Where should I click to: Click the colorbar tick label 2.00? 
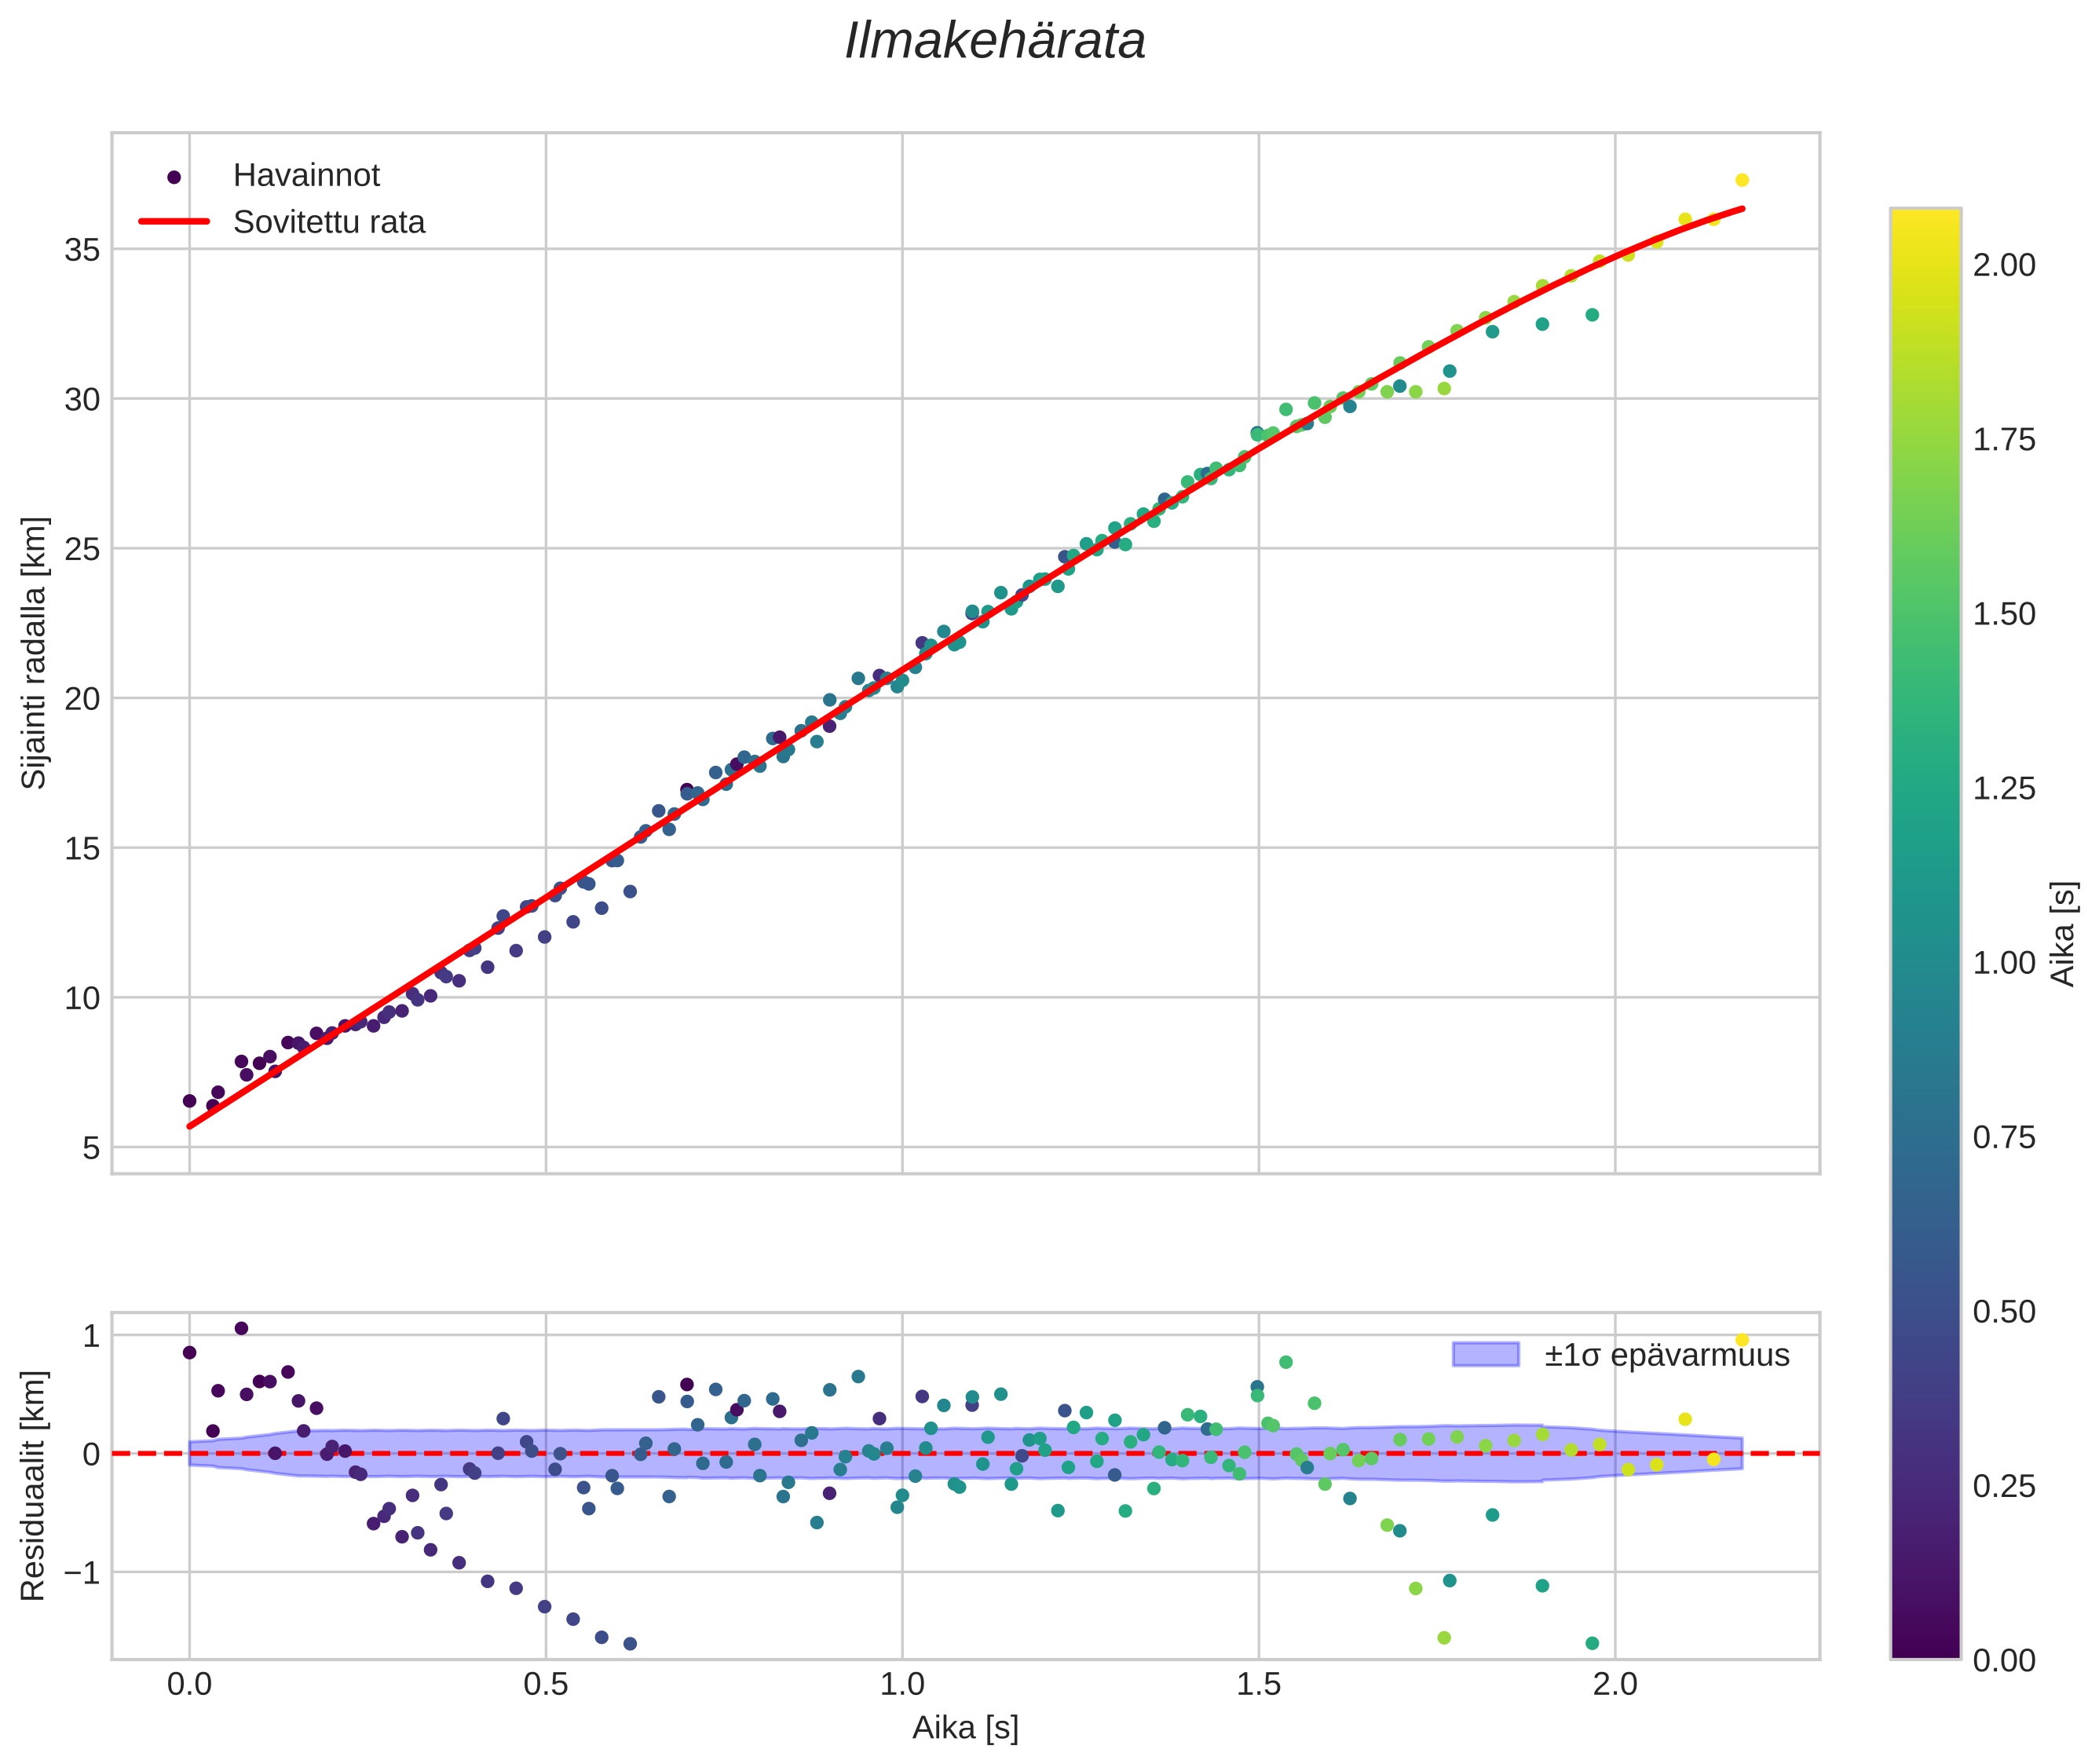coord(2004,265)
